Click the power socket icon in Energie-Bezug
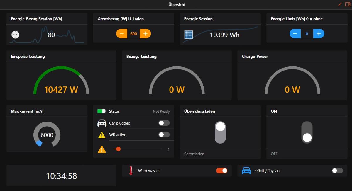Screen dimensions: 352x191 tap(15, 35)
